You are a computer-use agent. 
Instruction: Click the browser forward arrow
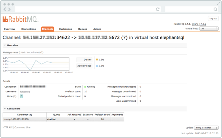[9, 9]
